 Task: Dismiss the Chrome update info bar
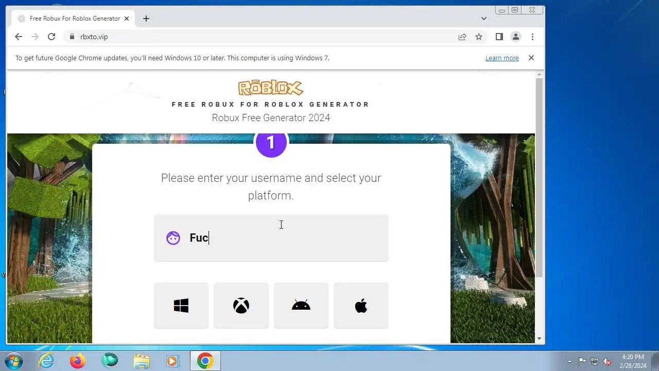(531, 58)
